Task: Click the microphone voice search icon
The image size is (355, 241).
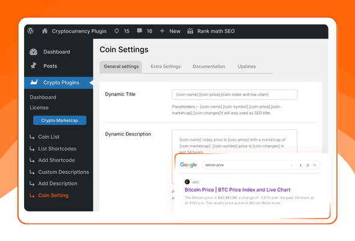Action: point(301,165)
